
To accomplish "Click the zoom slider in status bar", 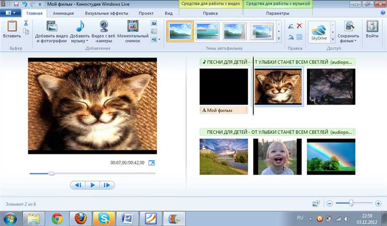I will coord(351,204).
